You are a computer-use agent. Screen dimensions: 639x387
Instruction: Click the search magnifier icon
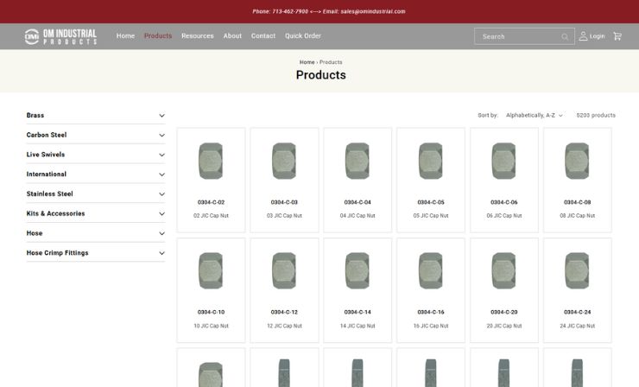tap(565, 36)
